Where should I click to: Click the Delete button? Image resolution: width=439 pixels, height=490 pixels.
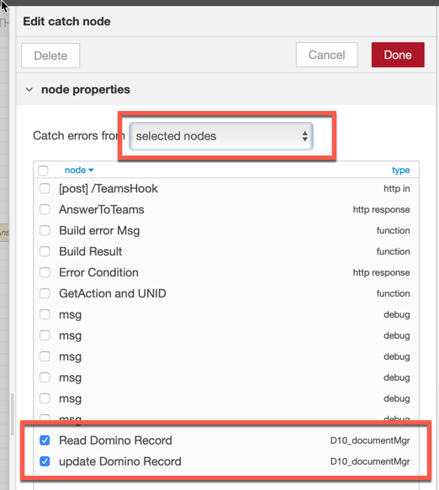[50, 55]
